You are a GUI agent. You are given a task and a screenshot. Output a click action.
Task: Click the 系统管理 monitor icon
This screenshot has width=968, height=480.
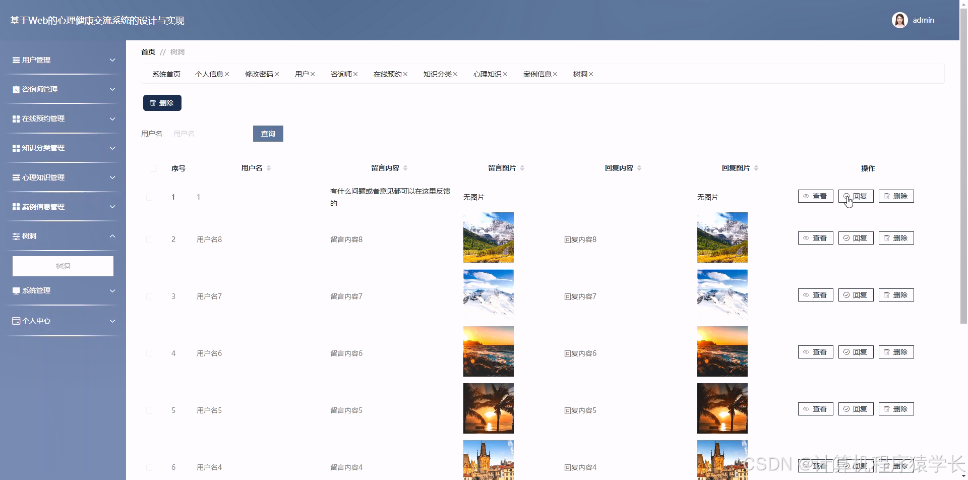pos(16,291)
